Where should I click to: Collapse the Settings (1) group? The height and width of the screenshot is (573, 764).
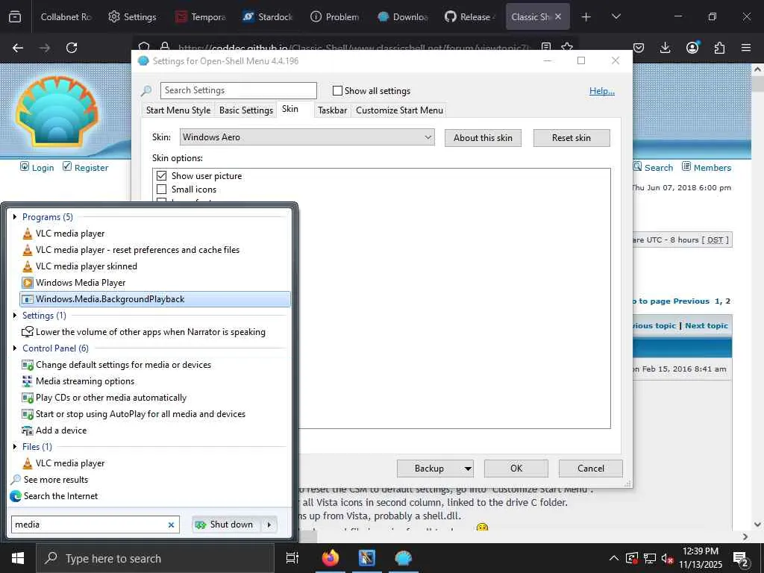(15, 316)
